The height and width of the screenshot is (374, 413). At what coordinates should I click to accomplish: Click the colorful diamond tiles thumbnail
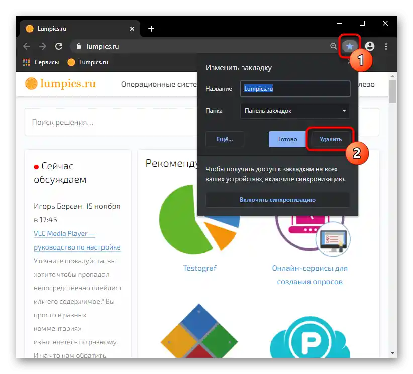[x=199, y=331]
